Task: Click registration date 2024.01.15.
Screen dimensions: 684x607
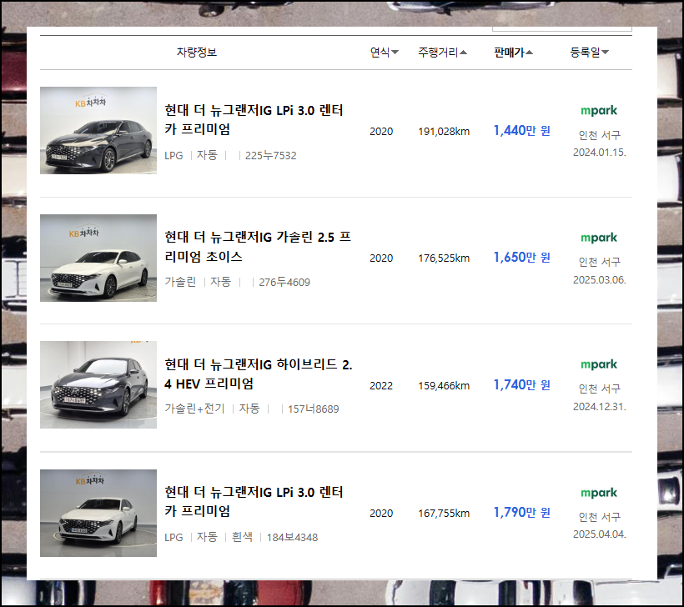Action: 600,153
